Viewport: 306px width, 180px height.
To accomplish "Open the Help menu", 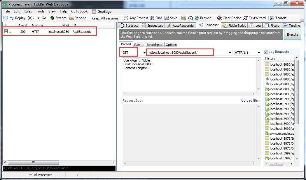I will click(x=63, y=11).
